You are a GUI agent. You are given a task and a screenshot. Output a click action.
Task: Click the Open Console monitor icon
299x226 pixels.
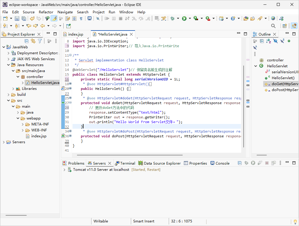(89, 18)
